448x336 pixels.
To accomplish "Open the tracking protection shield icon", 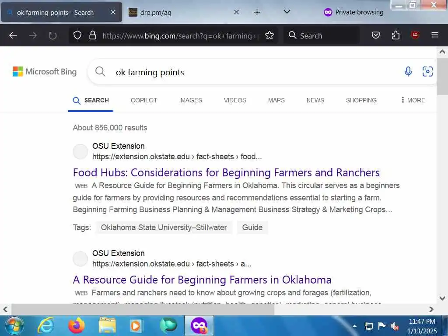I will pyautogui.click(x=77, y=35).
